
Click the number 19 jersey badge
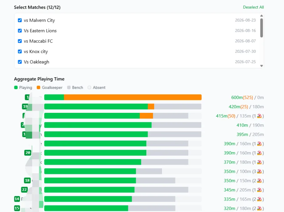pyautogui.click(x=25, y=107)
